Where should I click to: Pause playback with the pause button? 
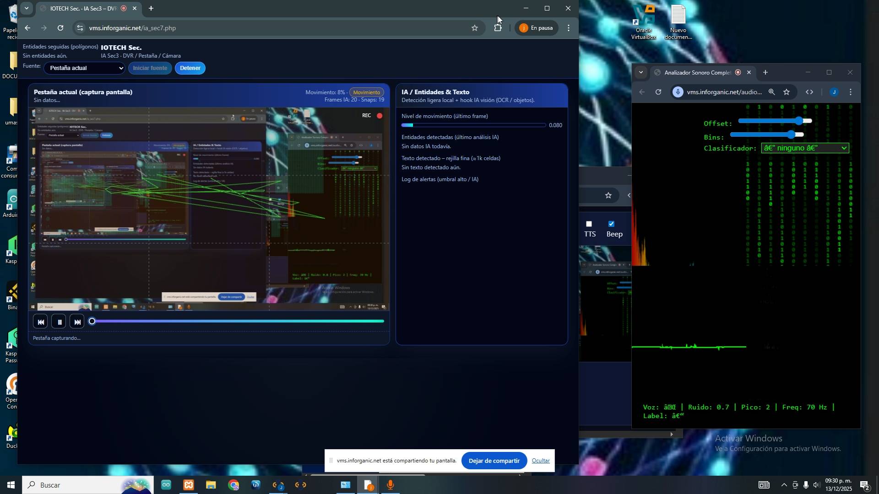pos(59,322)
